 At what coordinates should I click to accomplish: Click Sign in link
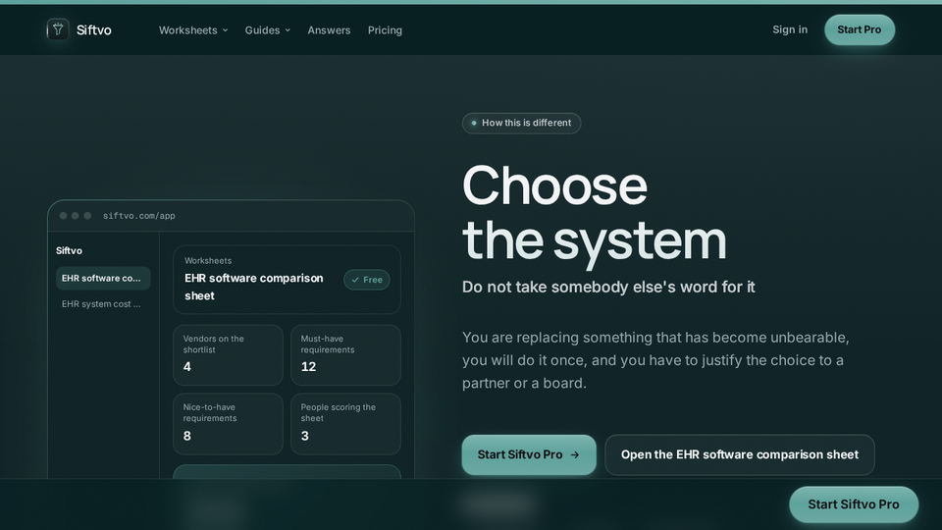(789, 29)
